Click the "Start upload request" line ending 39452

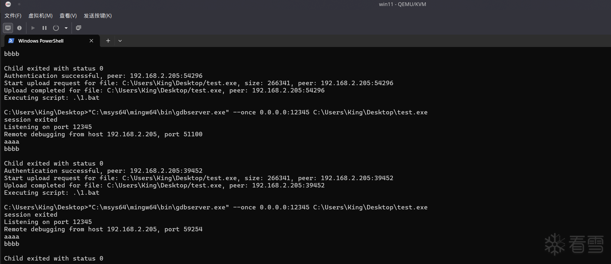[199, 178]
